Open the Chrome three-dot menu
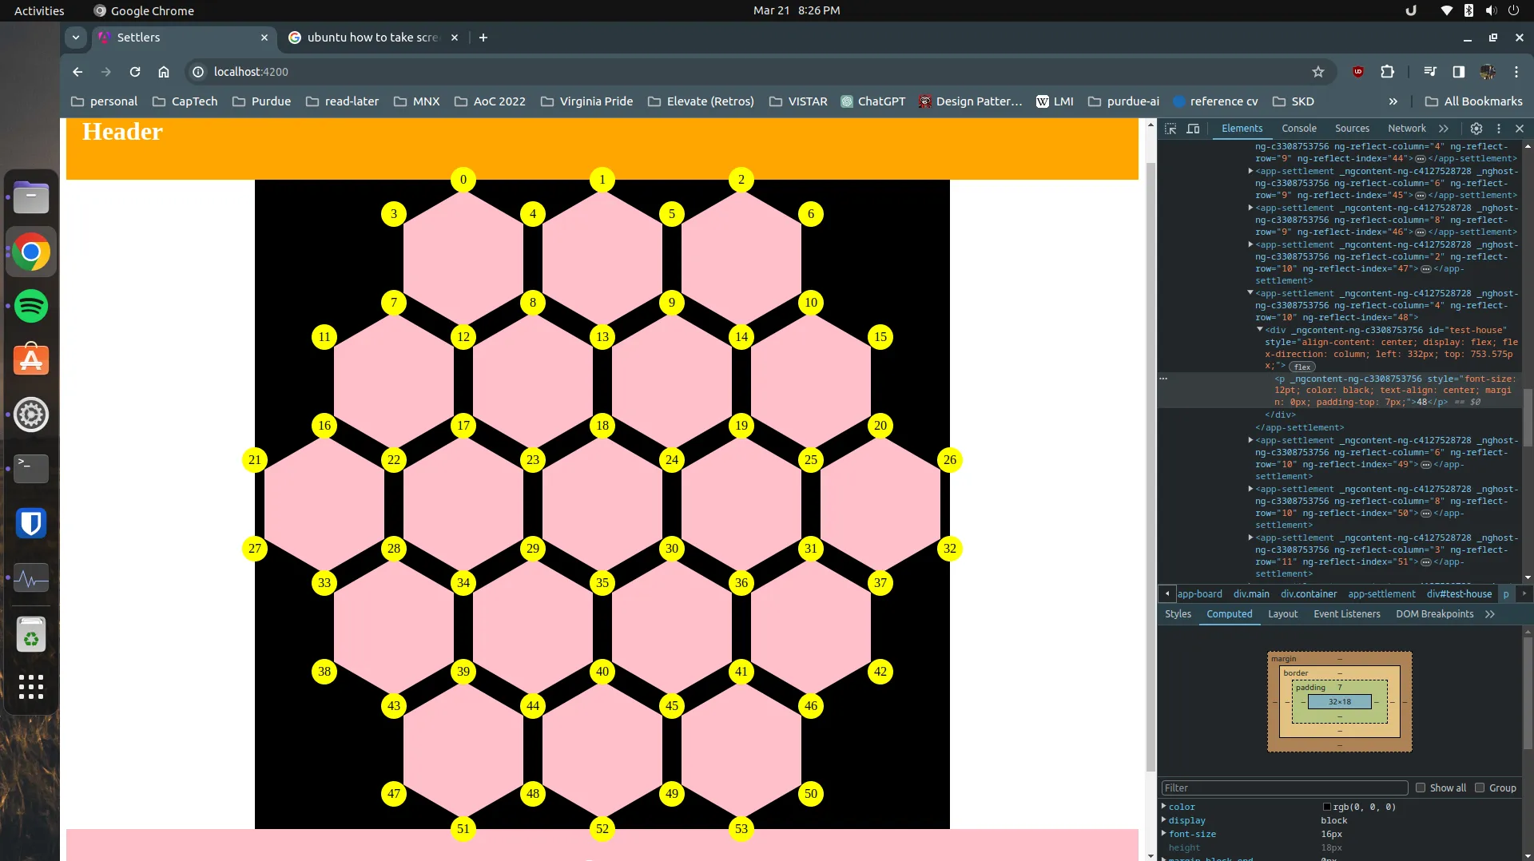This screenshot has width=1534, height=861. click(x=1516, y=72)
